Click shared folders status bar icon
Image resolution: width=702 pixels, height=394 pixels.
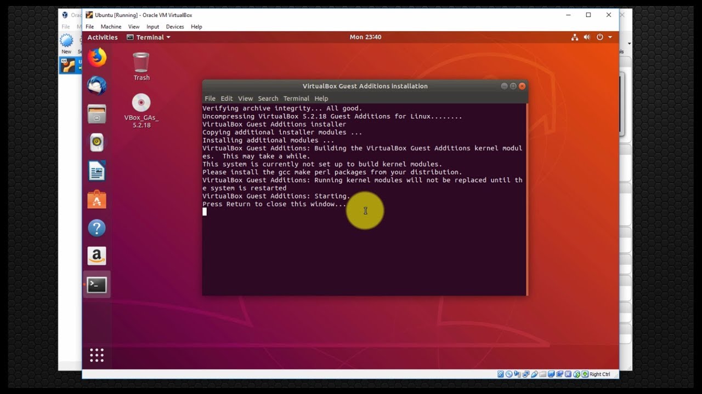(543, 374)
